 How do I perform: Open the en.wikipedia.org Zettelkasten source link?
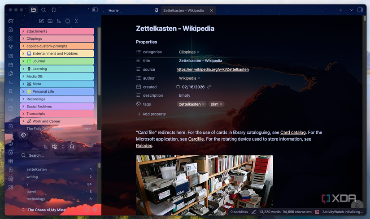tap(213, 69)
